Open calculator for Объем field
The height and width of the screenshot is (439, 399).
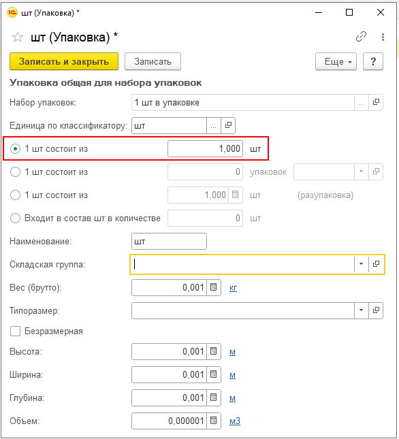(214, 421)
